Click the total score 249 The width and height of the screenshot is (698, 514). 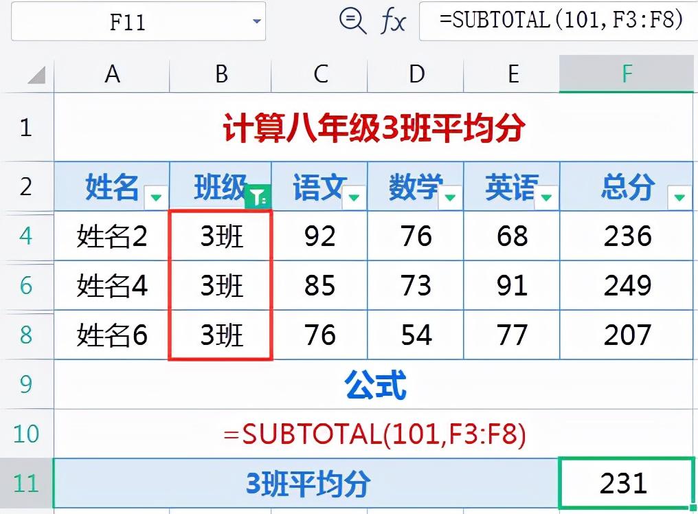(x=627, y=285)
